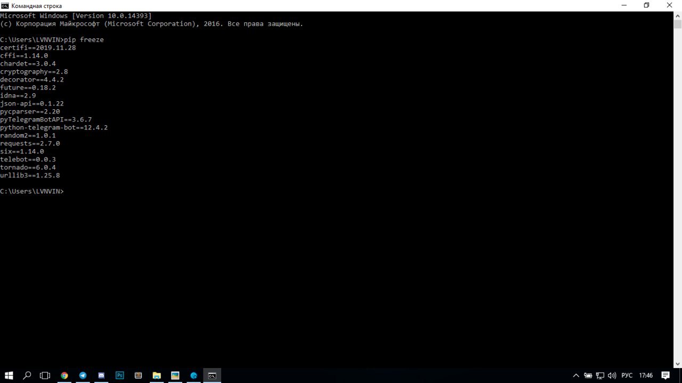Click the line 'pyTelegramBotAPI==3.6.7'
682x383 pixels.
click(46, 120)
